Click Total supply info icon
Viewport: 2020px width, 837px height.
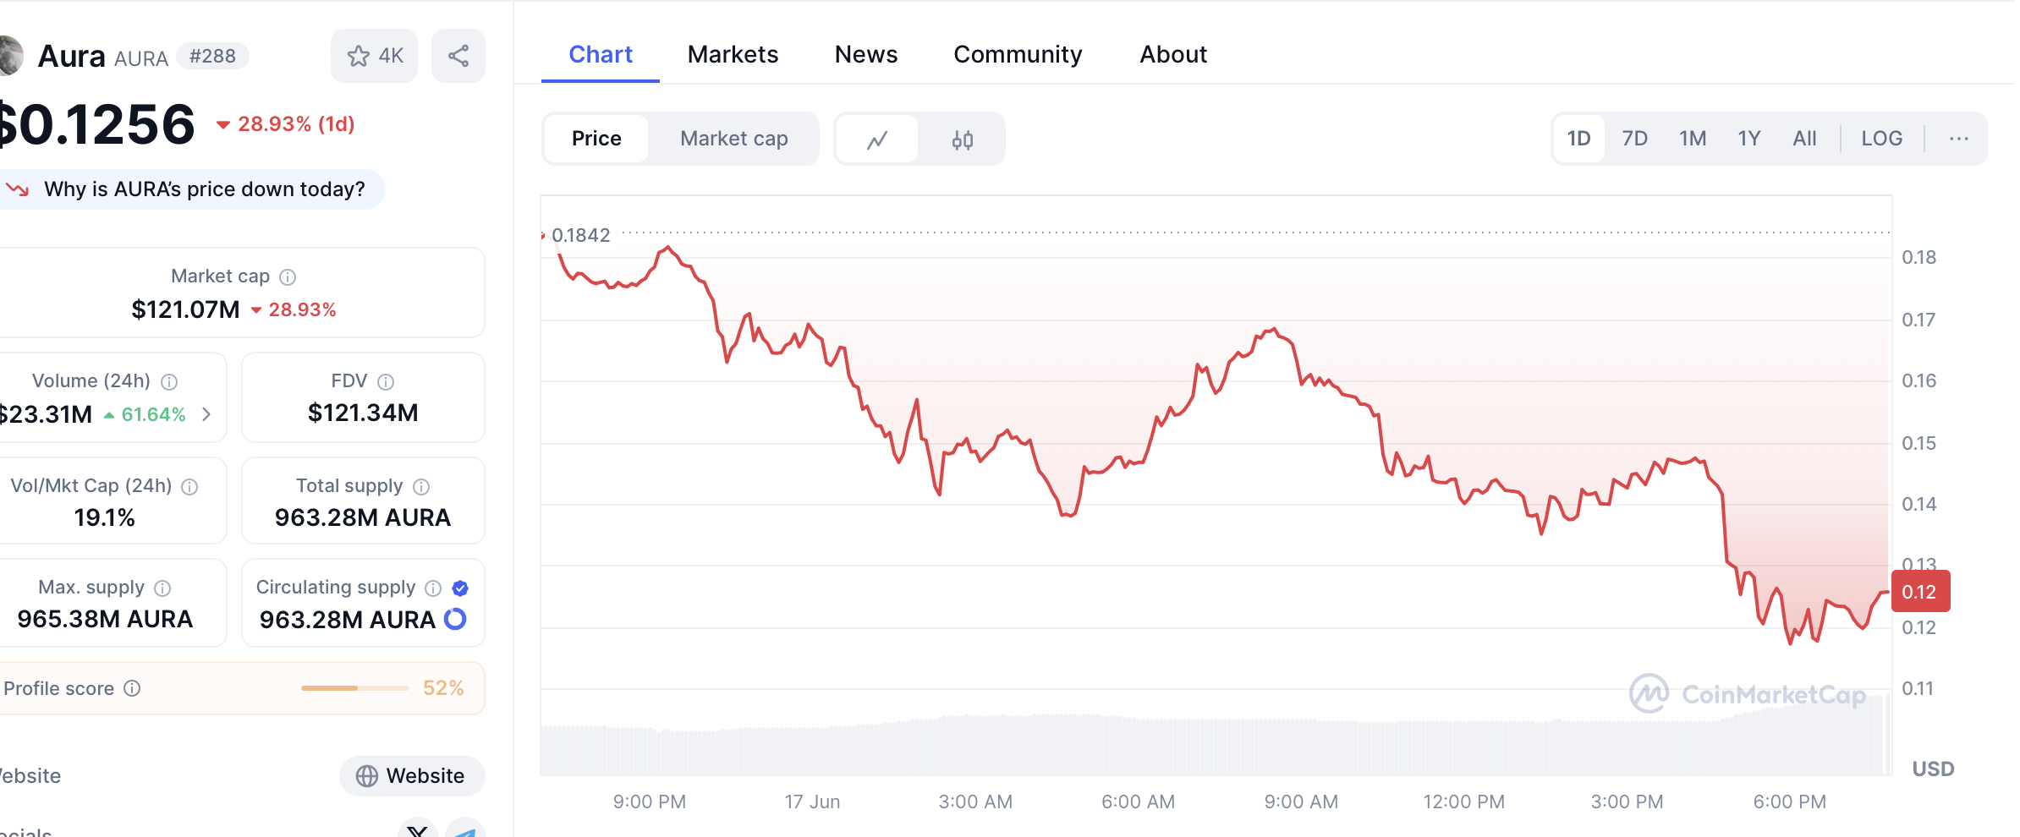[421, 487]
